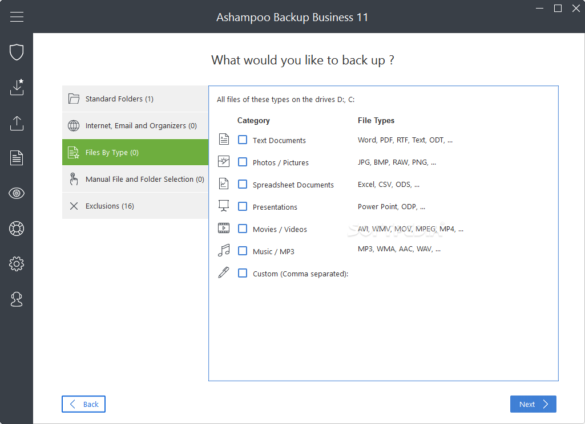Click the Text Documents page icon
This screenshot has width=585, height=424.
click(224, 140)
